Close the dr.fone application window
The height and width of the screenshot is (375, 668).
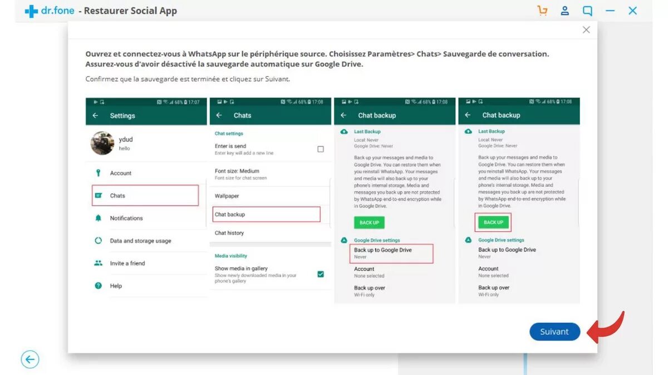pyautogui.click(x=633, y=11)
